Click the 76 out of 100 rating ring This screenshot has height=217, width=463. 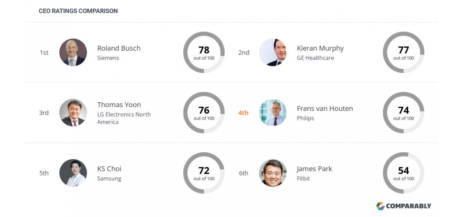204,112
